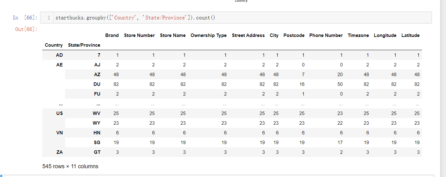Click HN row Latitude value 6
The width and height of the screenshot is (446, 177).
tap(418, 133)
